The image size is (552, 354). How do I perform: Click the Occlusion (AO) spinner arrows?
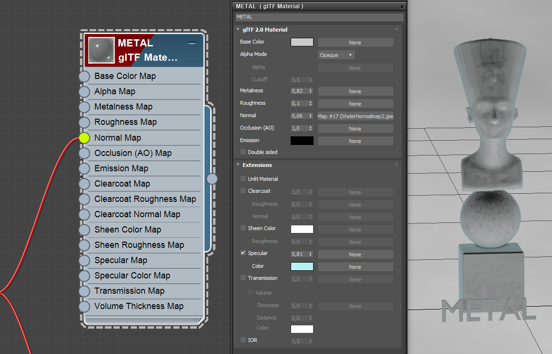point(311,128)
